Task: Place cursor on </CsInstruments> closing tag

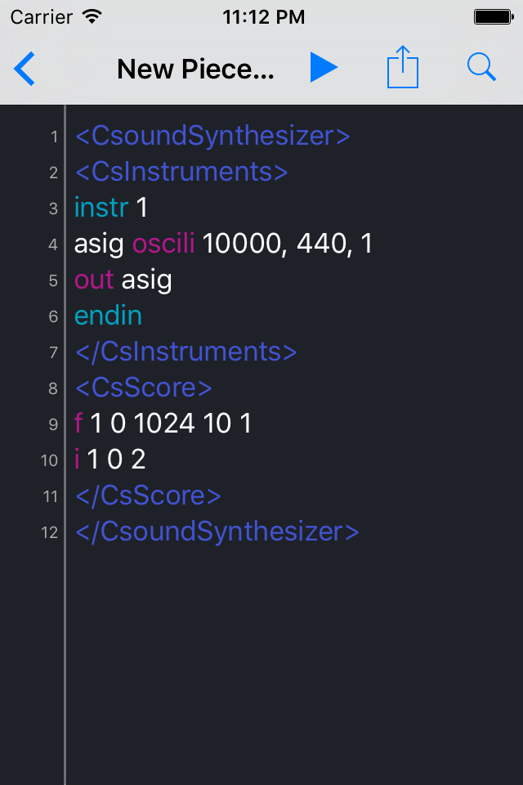Action: tap(186, 352)
